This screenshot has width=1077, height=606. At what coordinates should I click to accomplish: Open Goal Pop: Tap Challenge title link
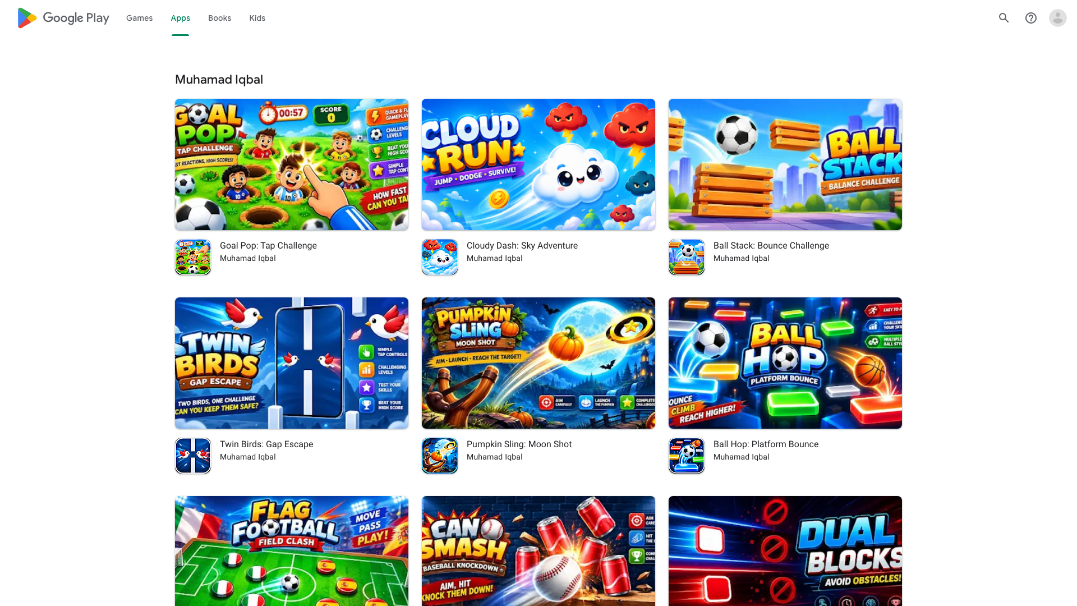268,246
